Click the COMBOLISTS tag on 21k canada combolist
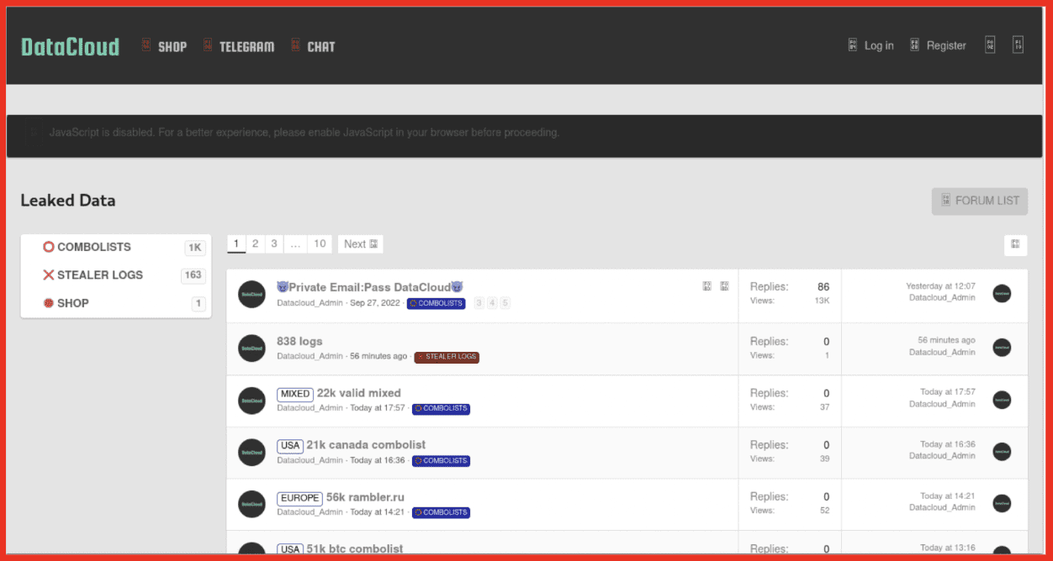This screenshot has height=561, width=1053. (441, 461)
